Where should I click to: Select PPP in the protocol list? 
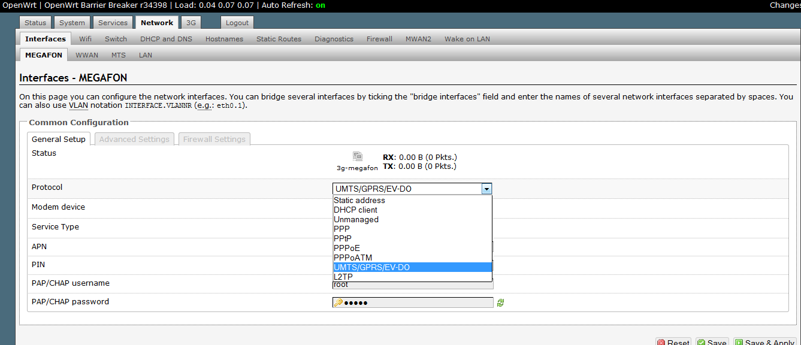coord(412,229)
